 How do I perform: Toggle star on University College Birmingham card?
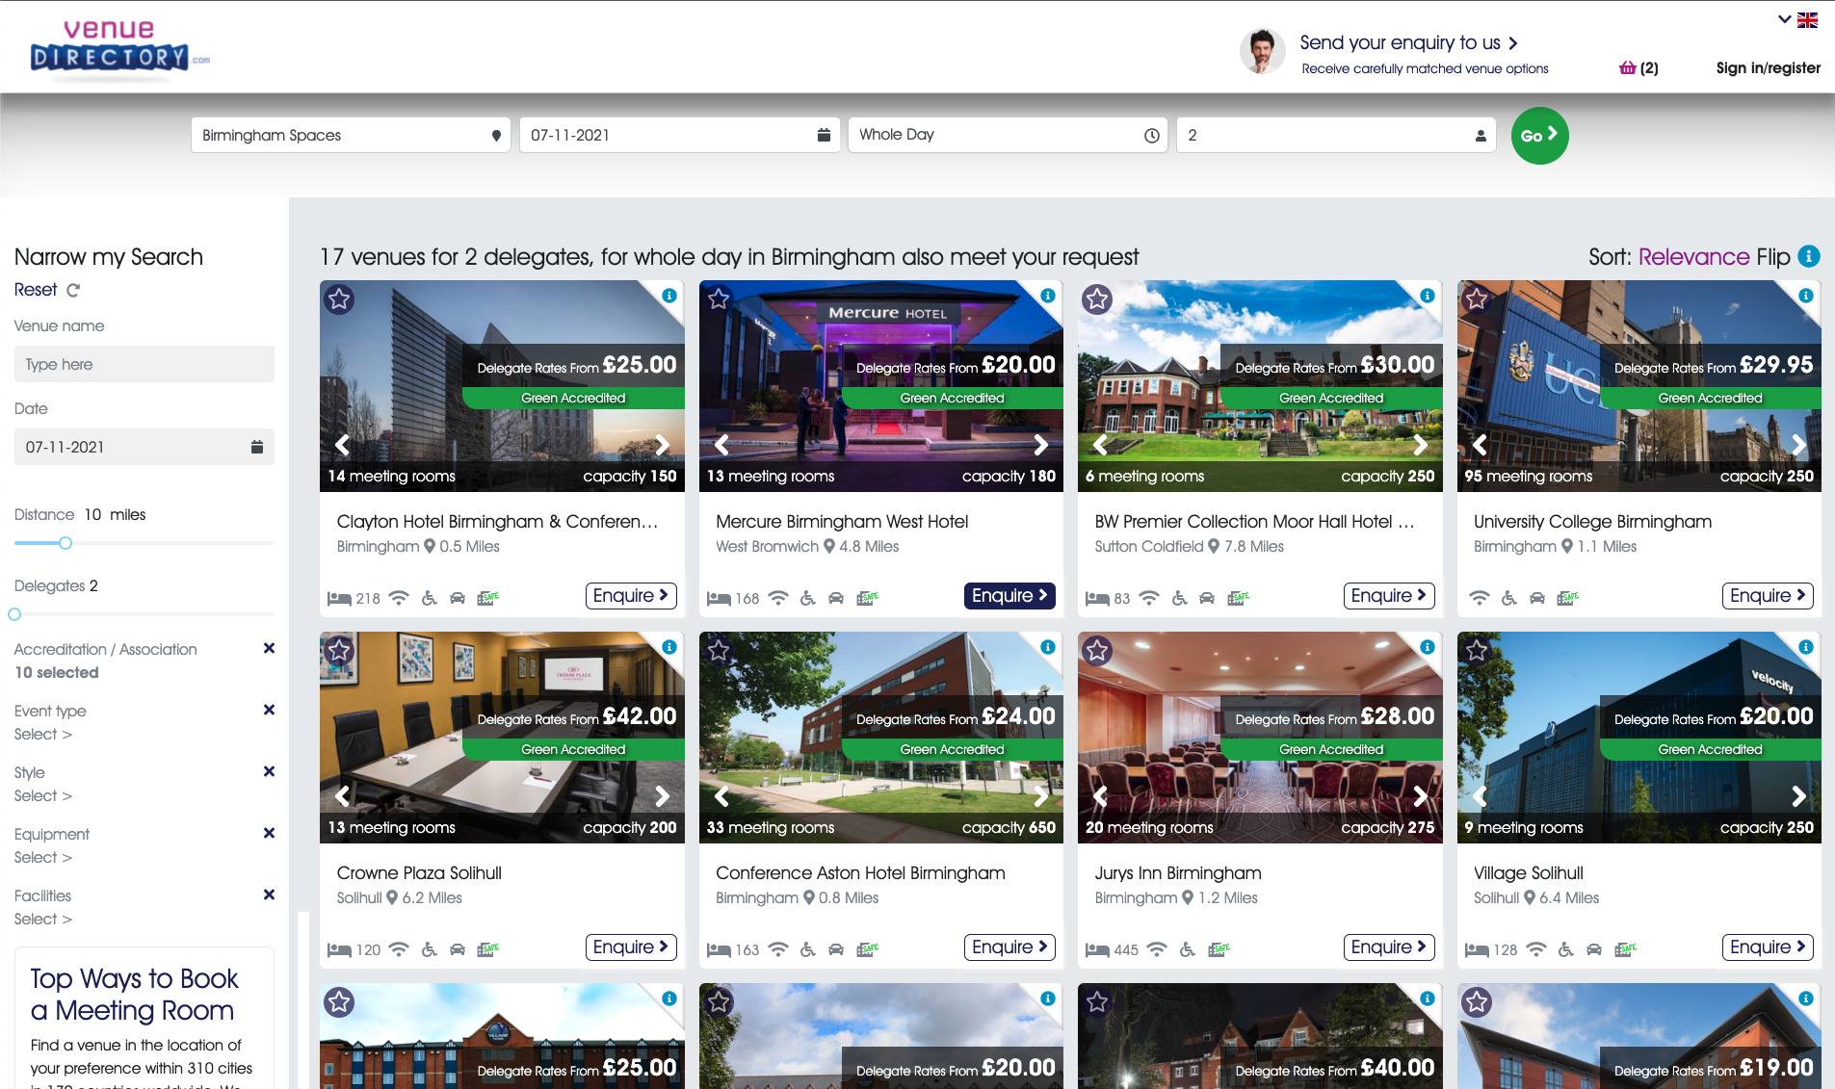tap(1477, 299)
